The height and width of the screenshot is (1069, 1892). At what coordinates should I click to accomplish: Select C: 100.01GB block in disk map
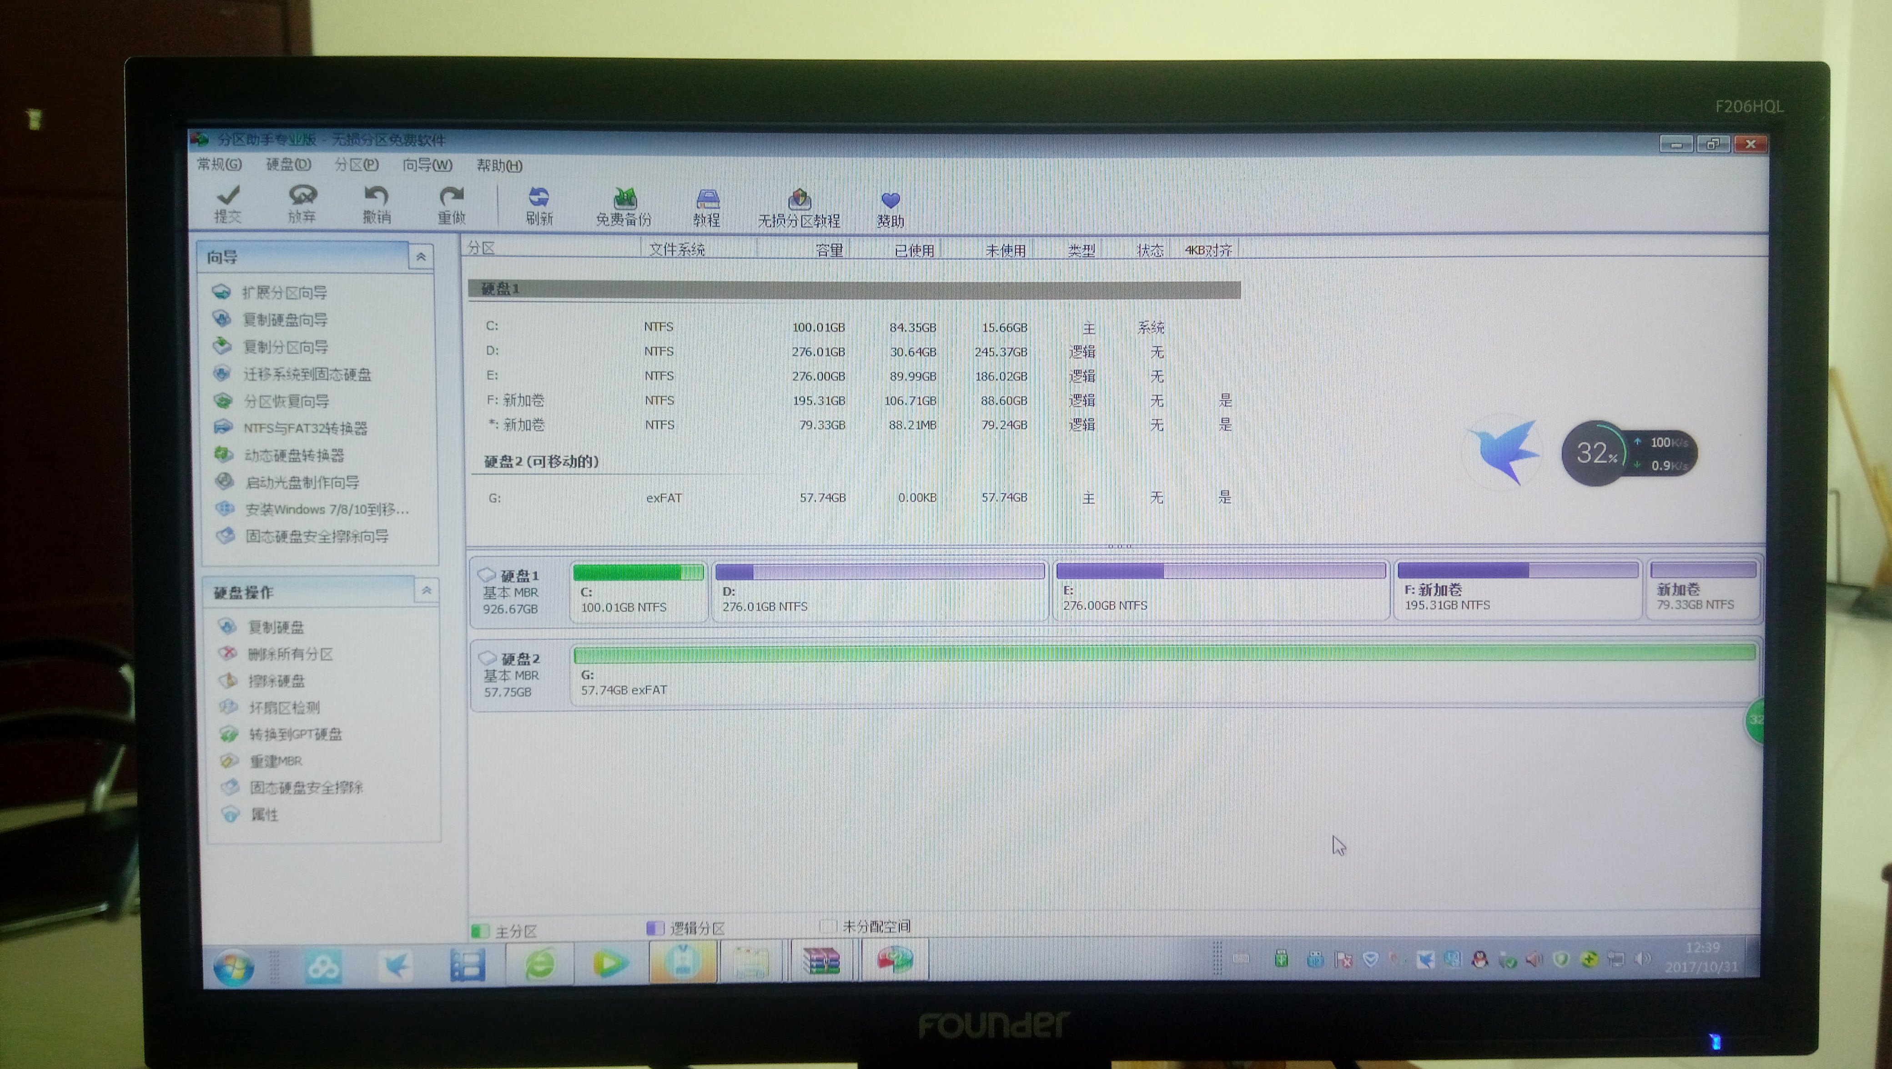(638, 592)
